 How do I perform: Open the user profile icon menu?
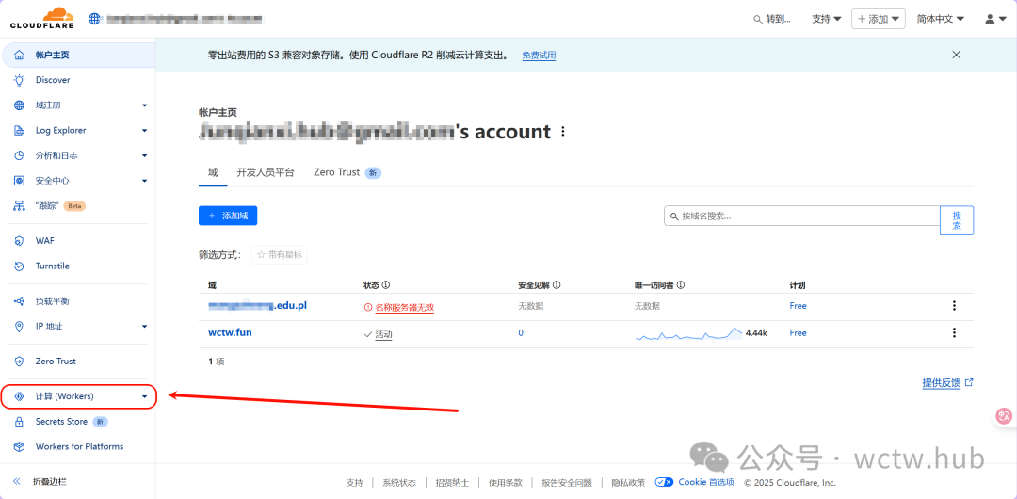tap(994, 19)
